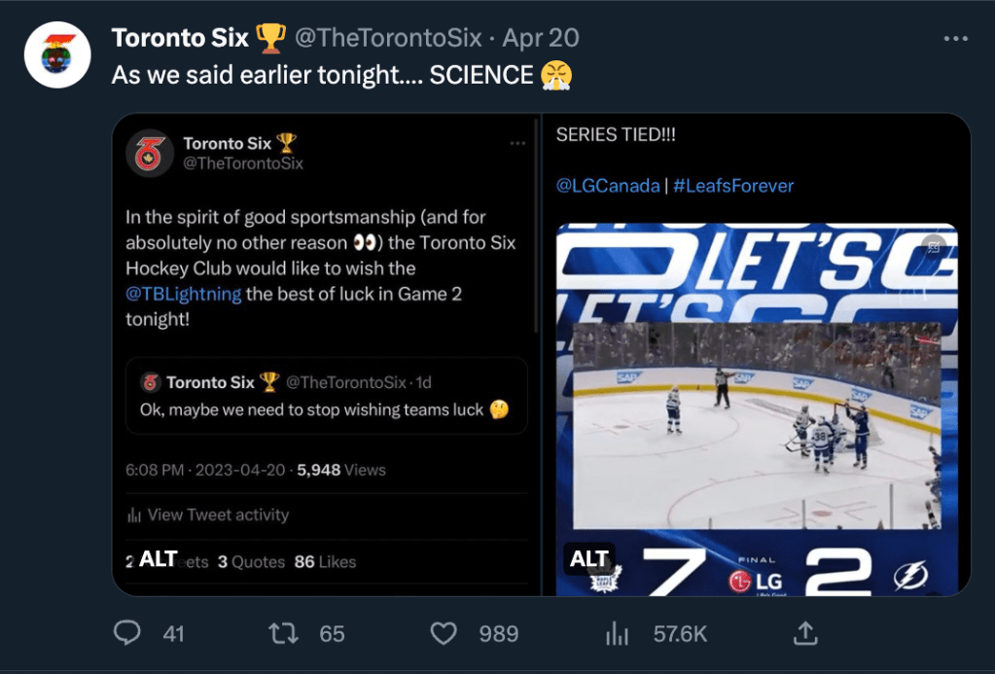995x674 pixels.
Task: Click the #LeafsForever hashtag
Action: click(734, 185)
